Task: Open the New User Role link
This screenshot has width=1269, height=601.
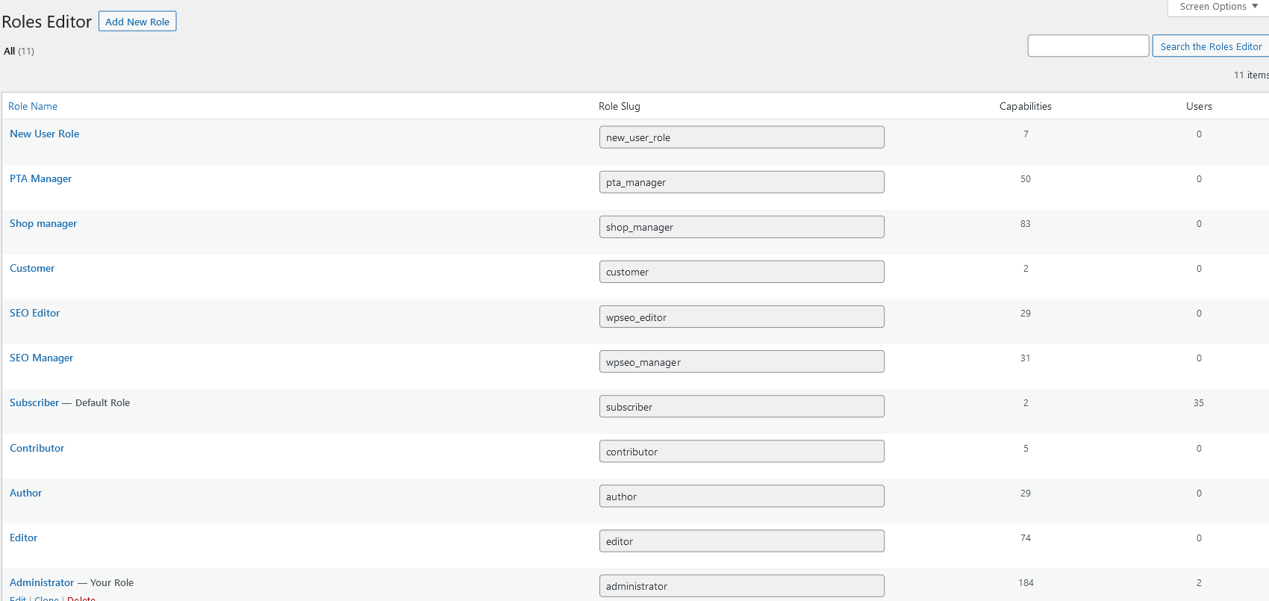Action: [x=44, y=134]
